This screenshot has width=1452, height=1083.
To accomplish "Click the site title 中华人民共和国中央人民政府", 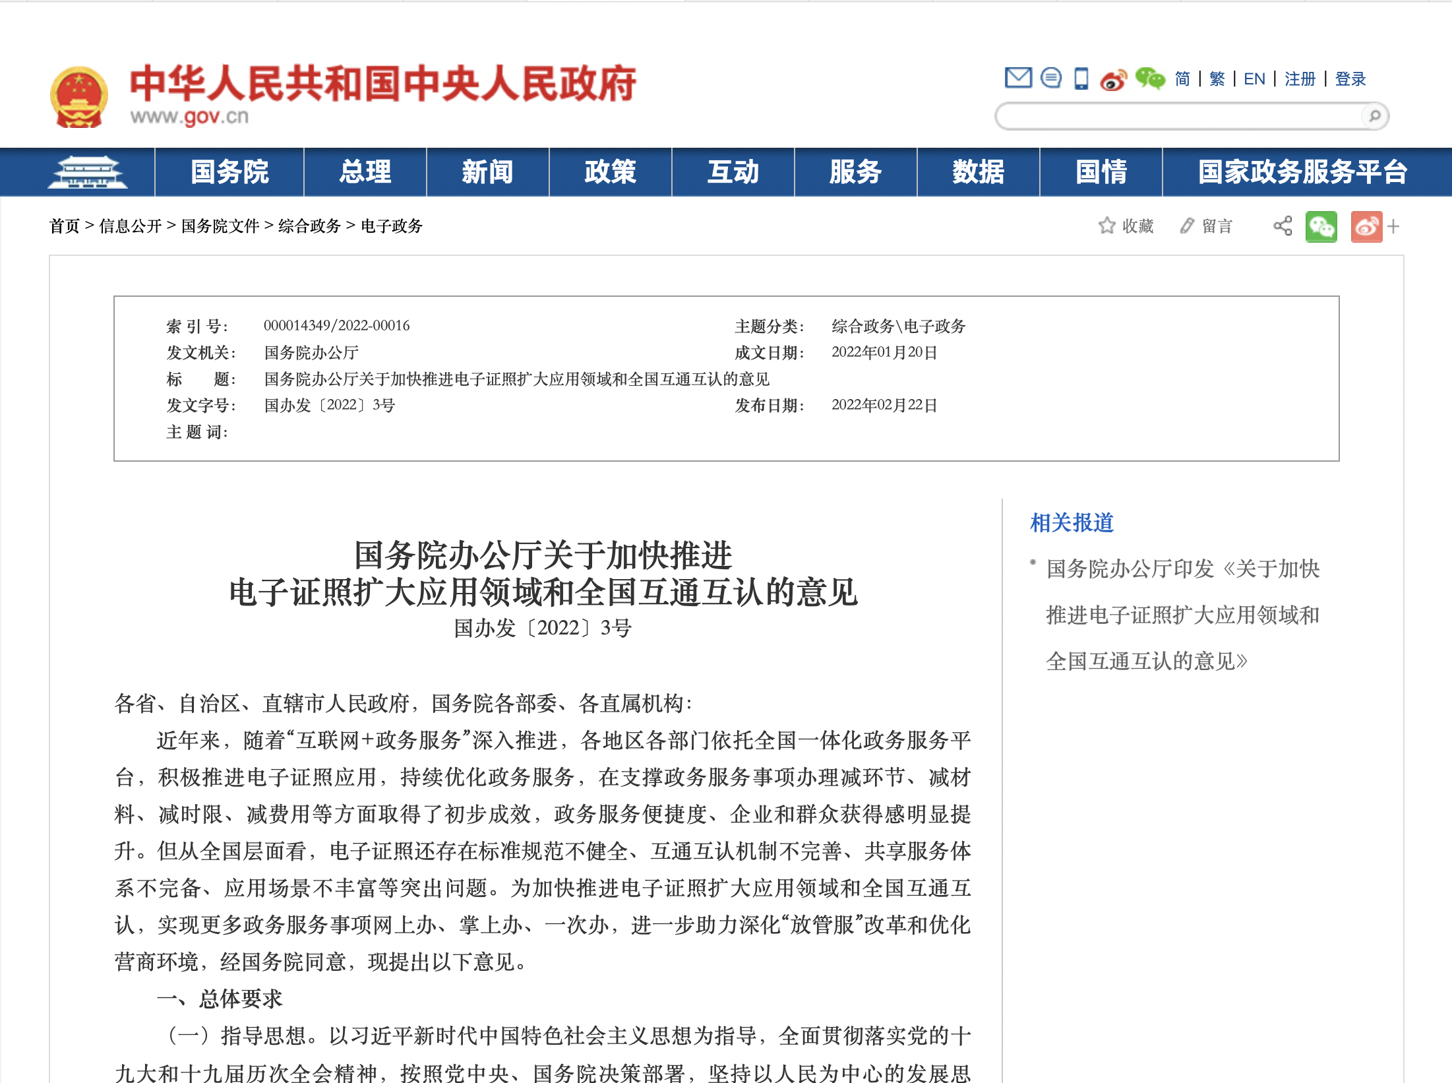I will (383, 84).
